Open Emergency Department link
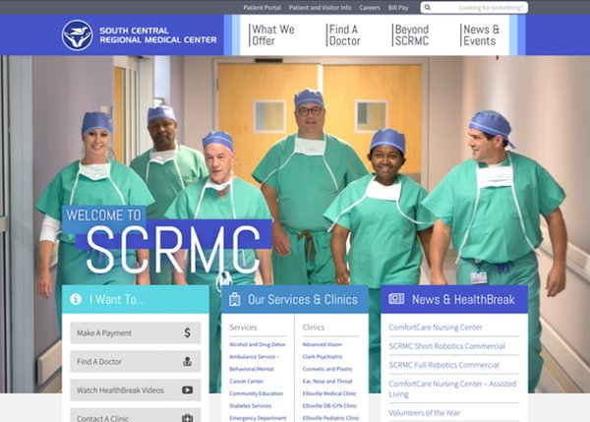 258,418
